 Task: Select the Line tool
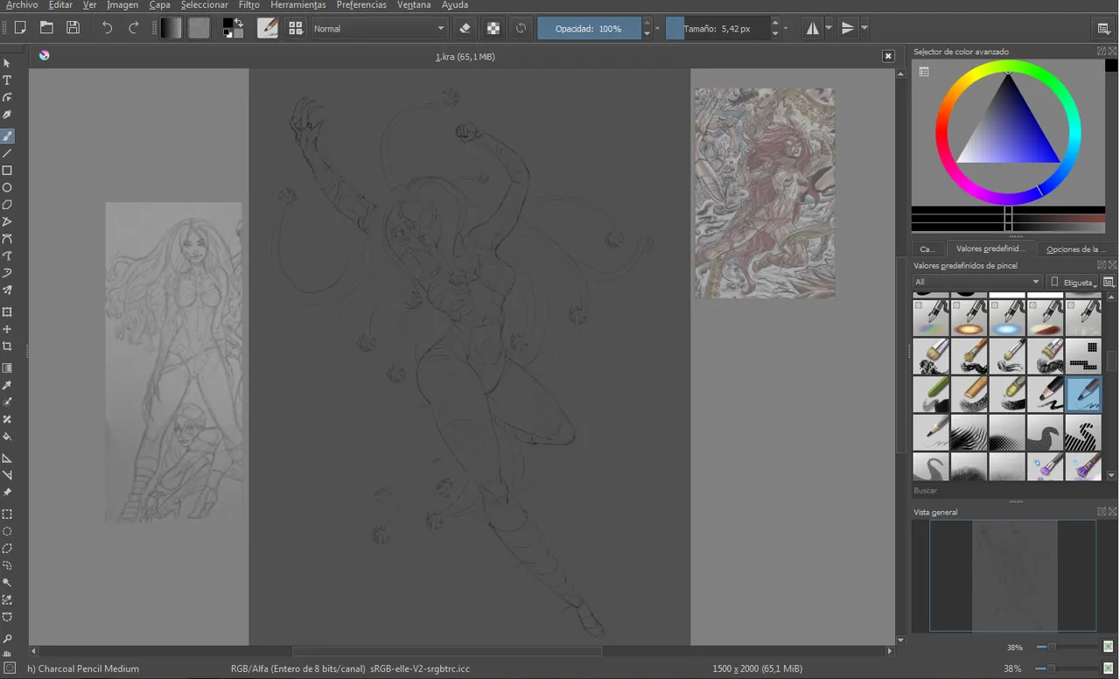(7, 153)
